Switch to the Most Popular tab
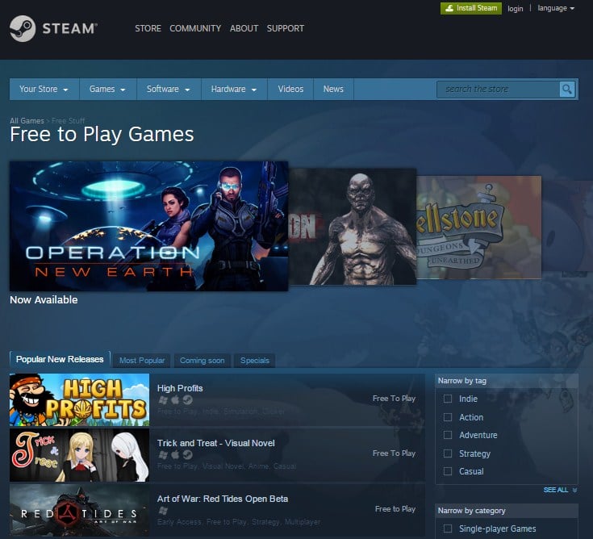 pos(142,361)
